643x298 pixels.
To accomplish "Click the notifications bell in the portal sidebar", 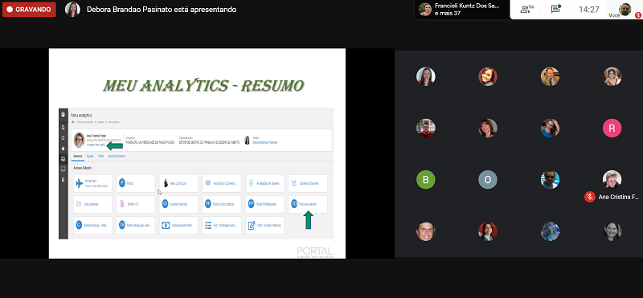I will point(63,128).
